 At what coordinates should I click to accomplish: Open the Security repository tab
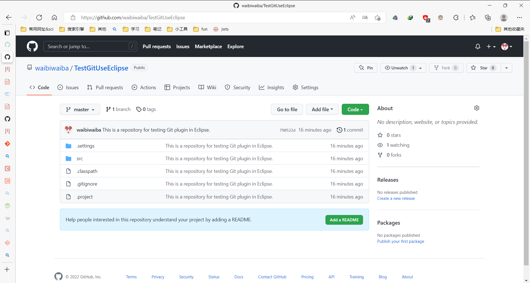point(237,88)
